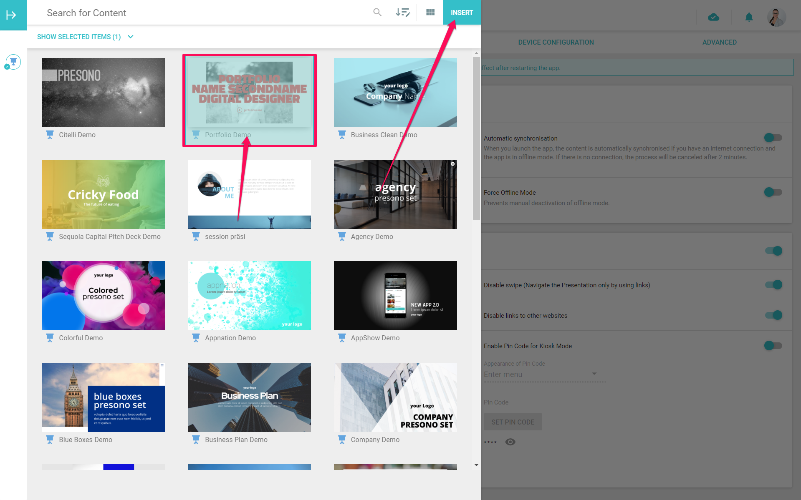Image resolution: width=801 pixels, height=500 pixels.
Task: Open the user profile avatar
Action: click(x=776, y=17)
